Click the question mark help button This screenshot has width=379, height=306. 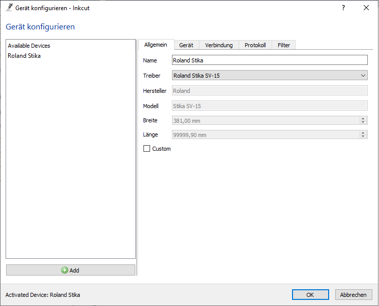coord(343,8)
